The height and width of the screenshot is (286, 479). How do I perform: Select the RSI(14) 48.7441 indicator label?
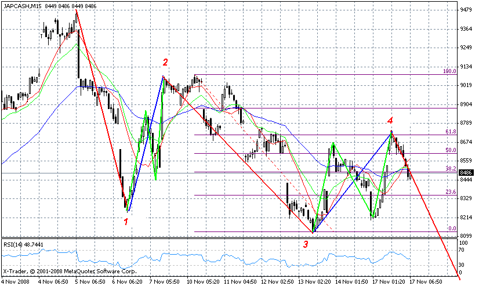click(x=23, y=244)
